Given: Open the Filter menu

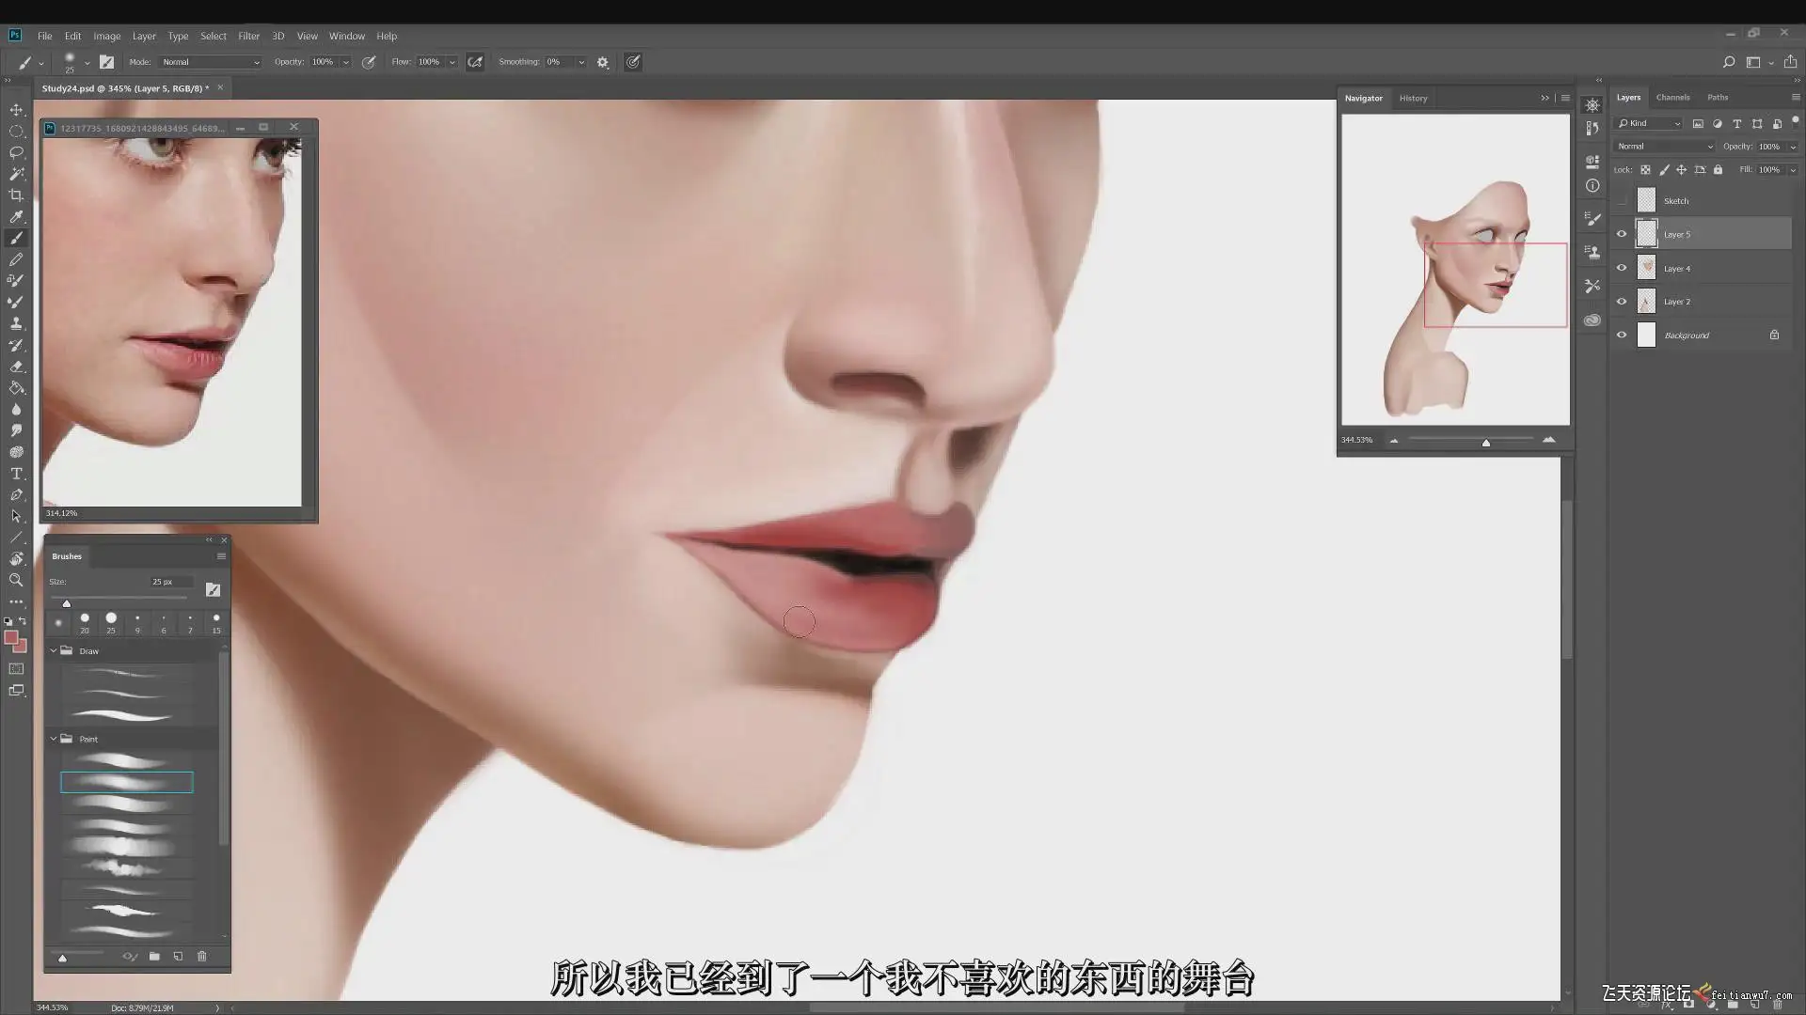Looking at the screenshot, I should point(248,36).
